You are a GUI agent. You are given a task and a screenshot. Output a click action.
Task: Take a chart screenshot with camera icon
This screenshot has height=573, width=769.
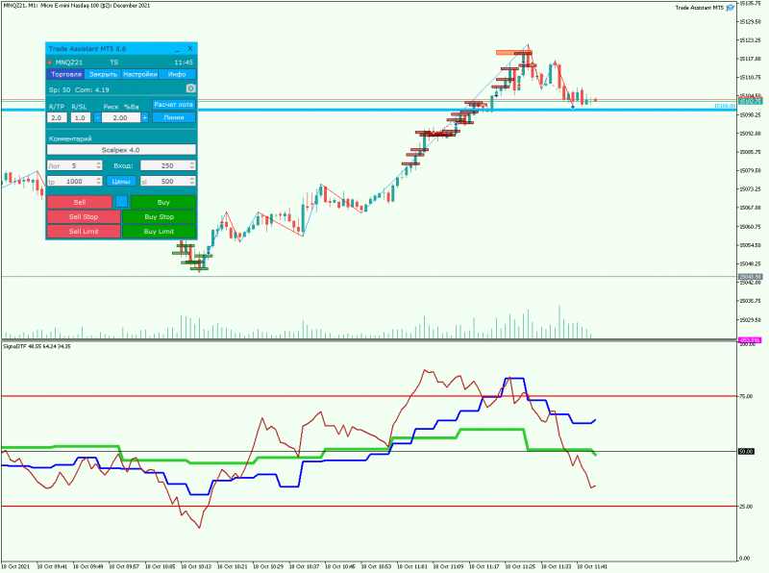[x=190, y=88]
